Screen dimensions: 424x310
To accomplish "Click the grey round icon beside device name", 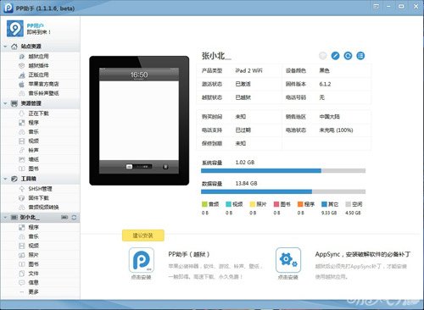I will 322,56.
